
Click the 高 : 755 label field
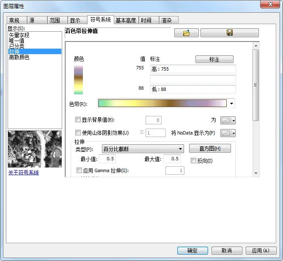coord(193,69)
